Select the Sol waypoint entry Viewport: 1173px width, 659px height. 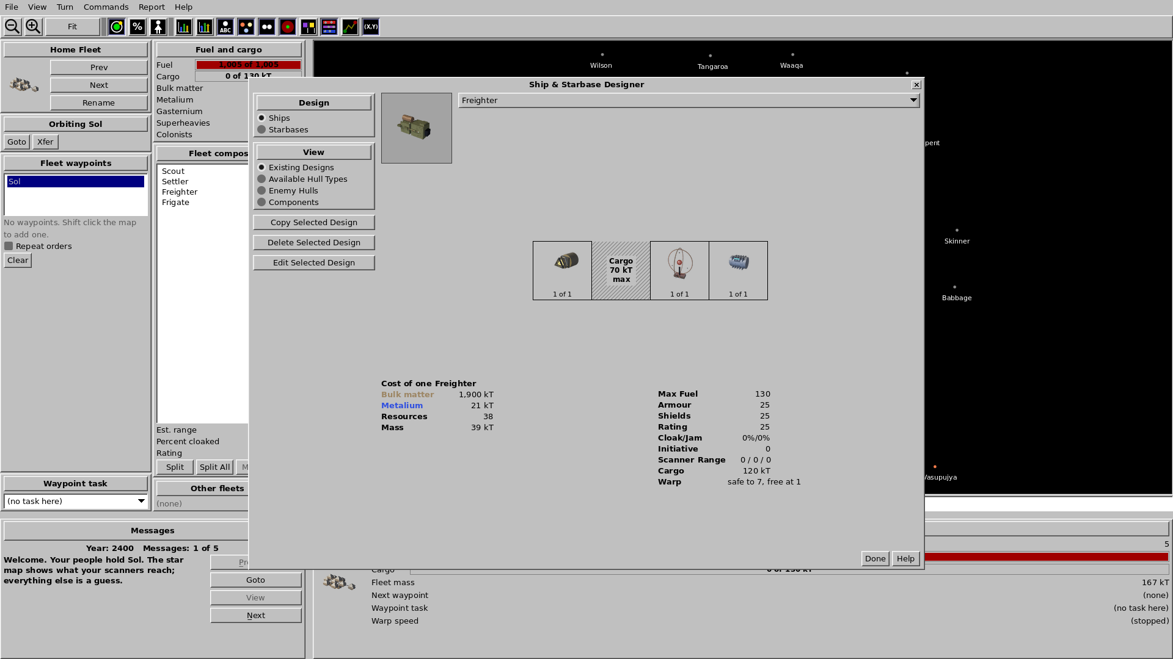[76, 181]
